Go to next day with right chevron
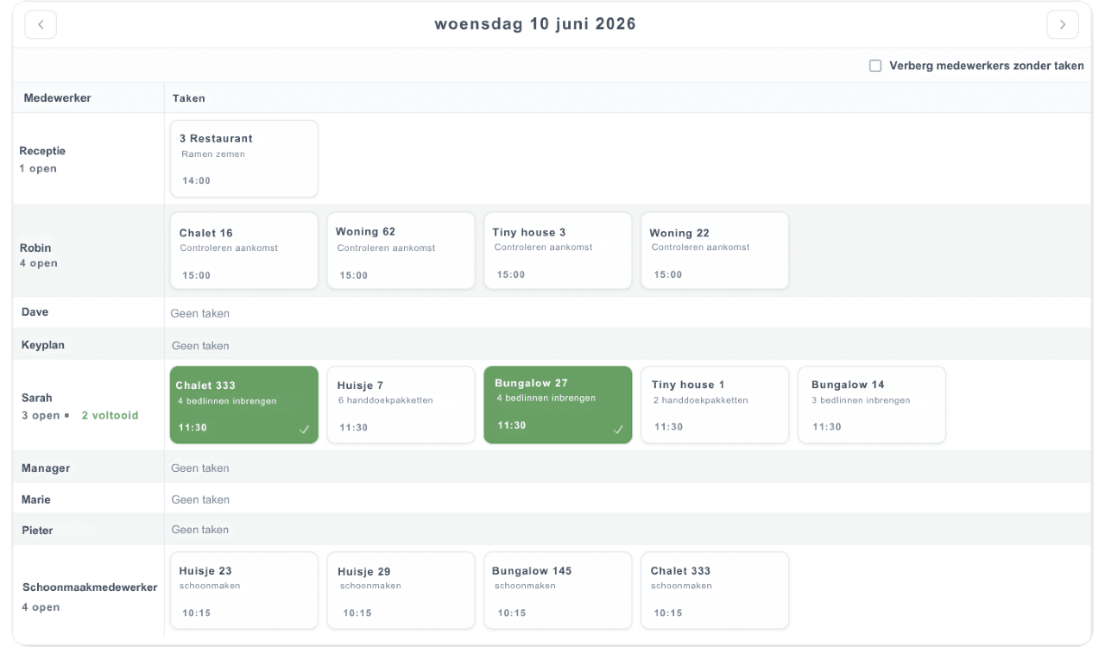Viewport: 1105px width, 647px height. tap(1063, 25)
